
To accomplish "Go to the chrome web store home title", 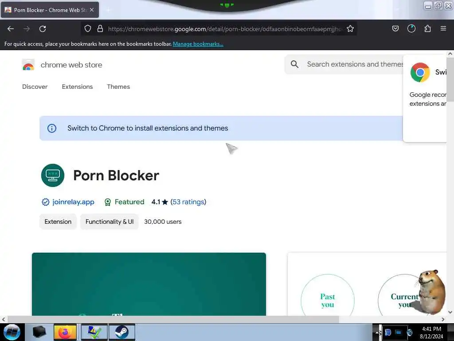I will point(71,65).
